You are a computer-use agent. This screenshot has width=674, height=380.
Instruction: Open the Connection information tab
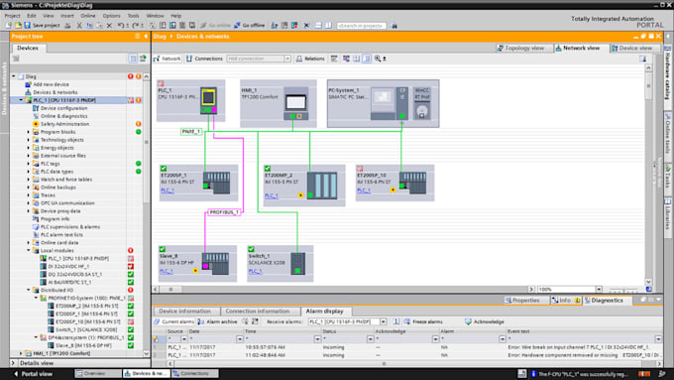258,312
